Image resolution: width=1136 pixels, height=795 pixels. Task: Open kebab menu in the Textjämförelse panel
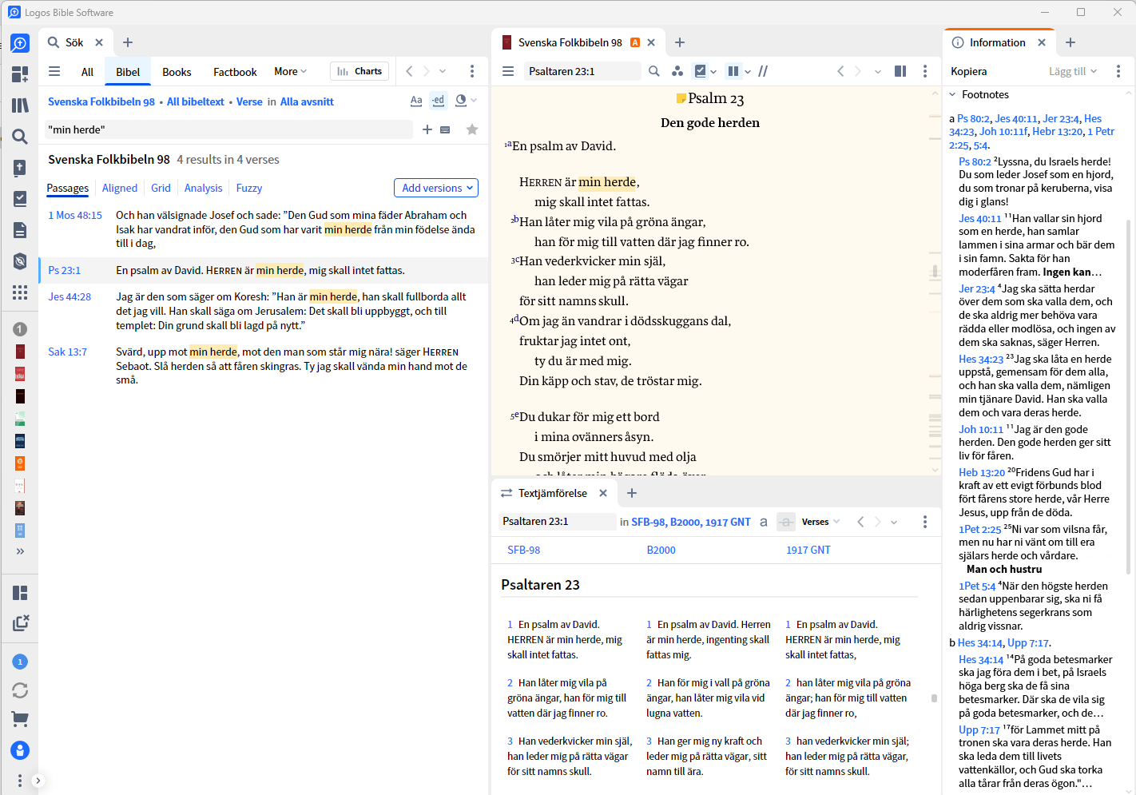click(x=925, y=522)
